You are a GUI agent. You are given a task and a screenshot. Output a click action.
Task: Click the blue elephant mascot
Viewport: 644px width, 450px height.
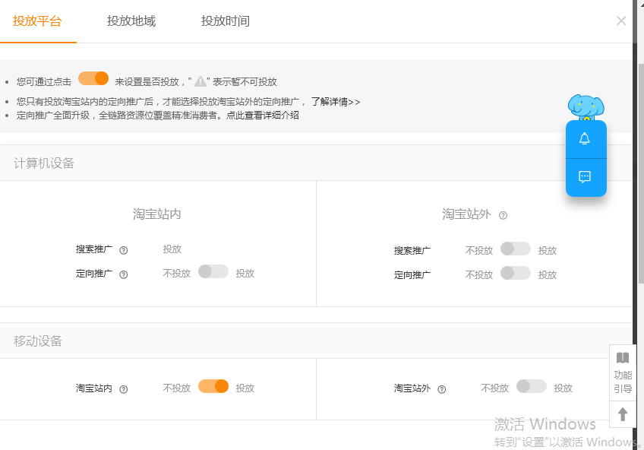[586, 107]
